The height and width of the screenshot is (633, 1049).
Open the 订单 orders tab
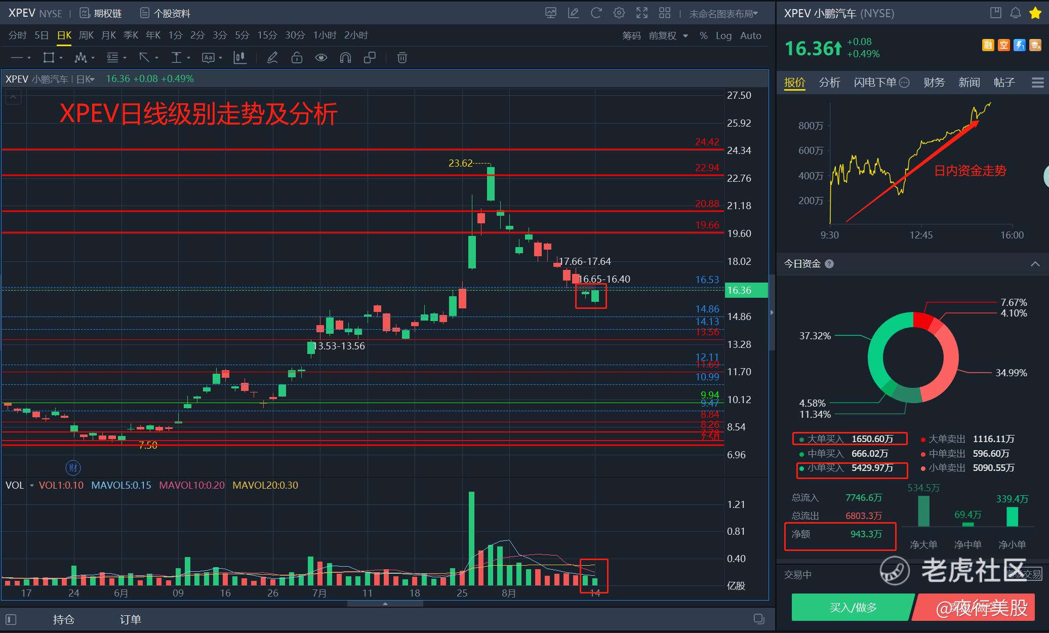(130, 619)
